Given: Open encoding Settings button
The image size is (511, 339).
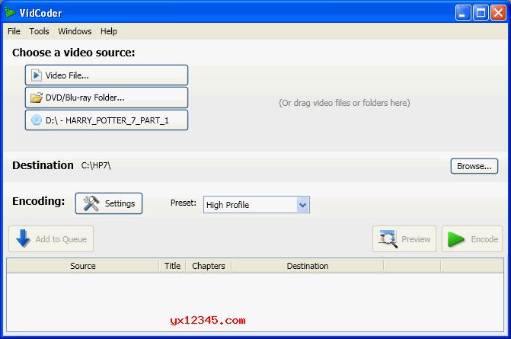Looking at the screenshot, I should (109, 203).
